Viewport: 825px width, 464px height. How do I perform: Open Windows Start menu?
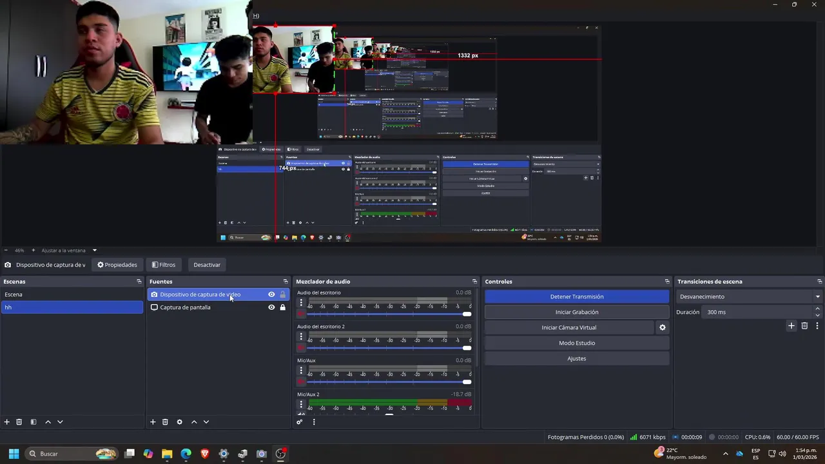click(x=14, y=454)
